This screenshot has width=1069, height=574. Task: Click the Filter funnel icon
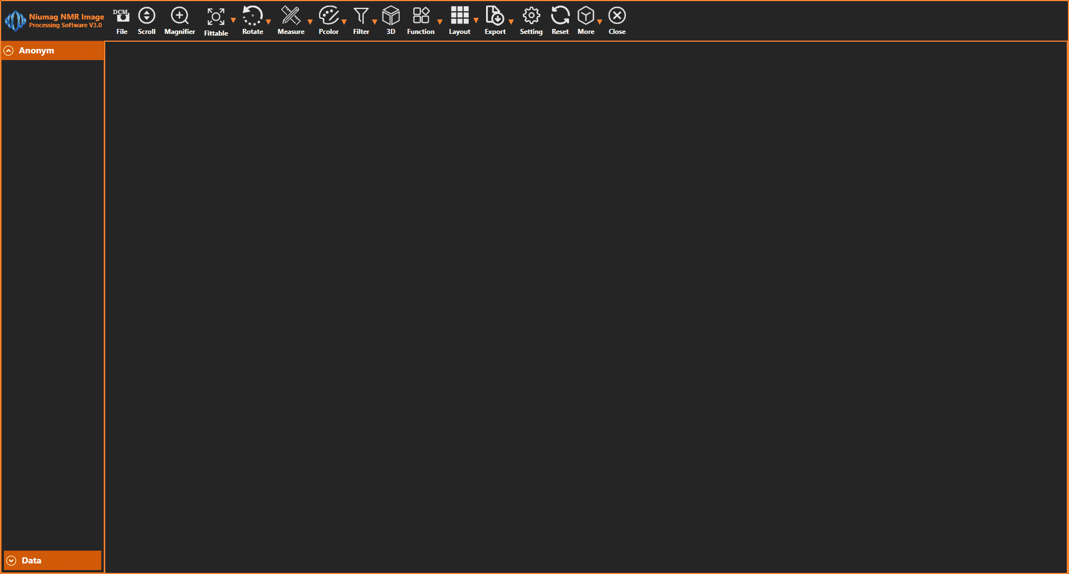[361, 16]
